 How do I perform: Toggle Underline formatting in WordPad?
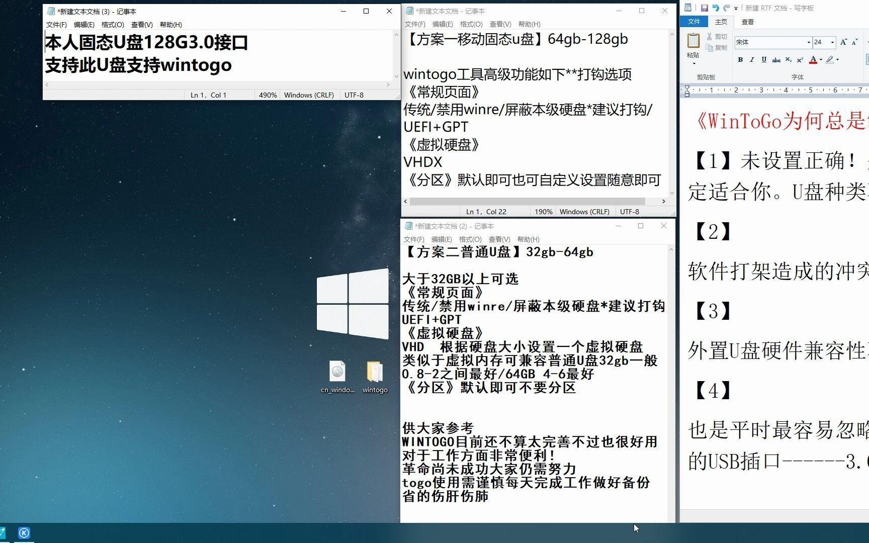click(x=764, y=60)
